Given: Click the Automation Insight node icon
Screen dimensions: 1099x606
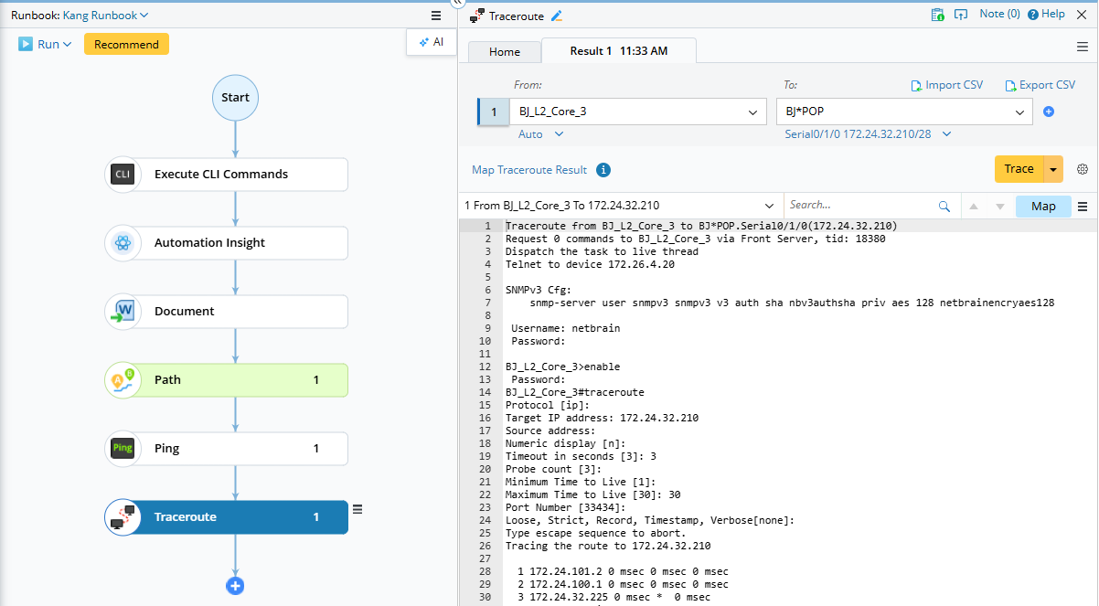Looking at the screenshot, I should coord(123,243).
